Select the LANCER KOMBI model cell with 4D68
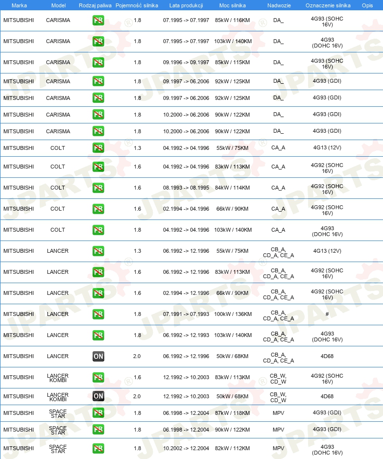The width and height of the screenshot is (383, 459). point(58,397)
